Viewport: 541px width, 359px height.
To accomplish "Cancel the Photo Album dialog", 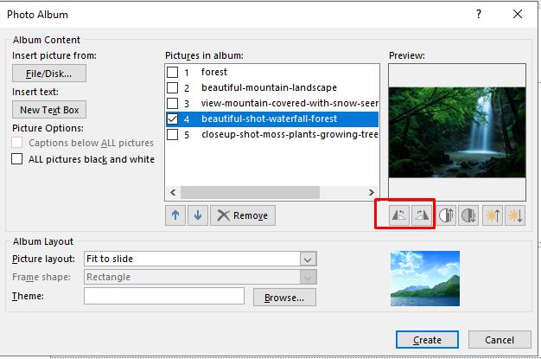I will [x=500, y=340].
